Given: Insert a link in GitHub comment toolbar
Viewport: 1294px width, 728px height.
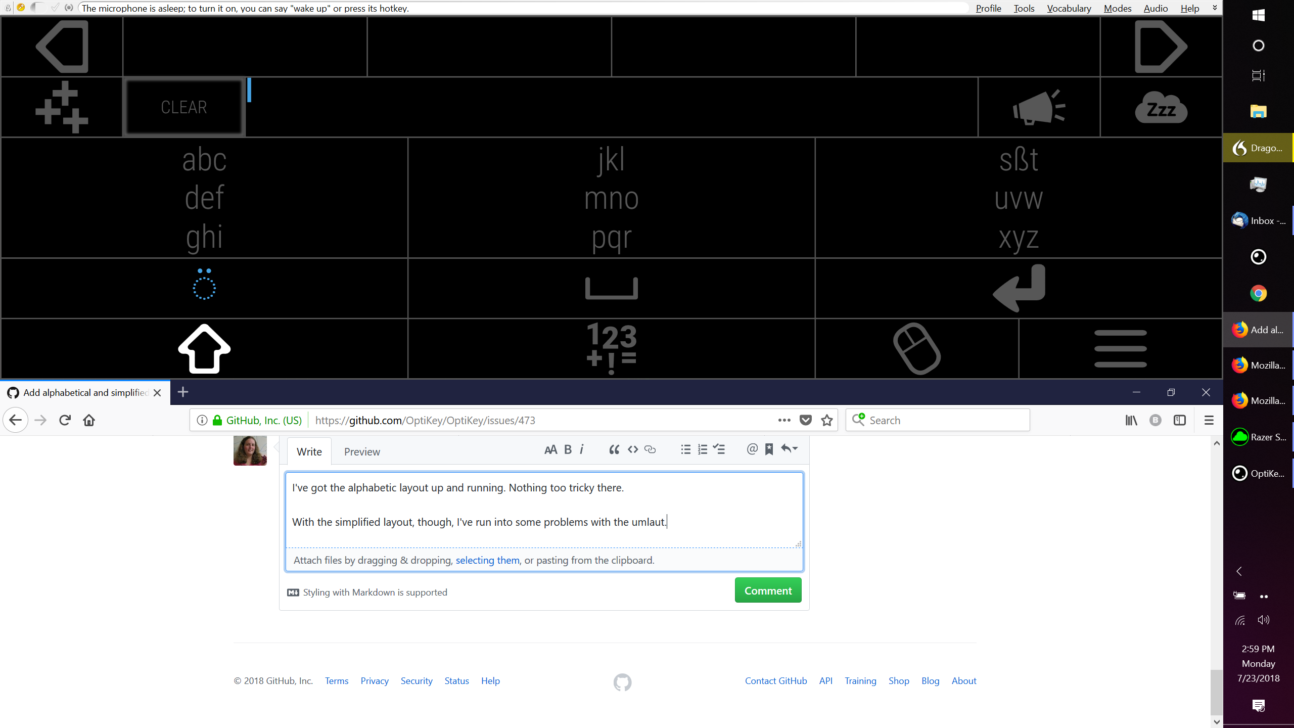Looking at the screenshot, I should (x=650, y=449).
